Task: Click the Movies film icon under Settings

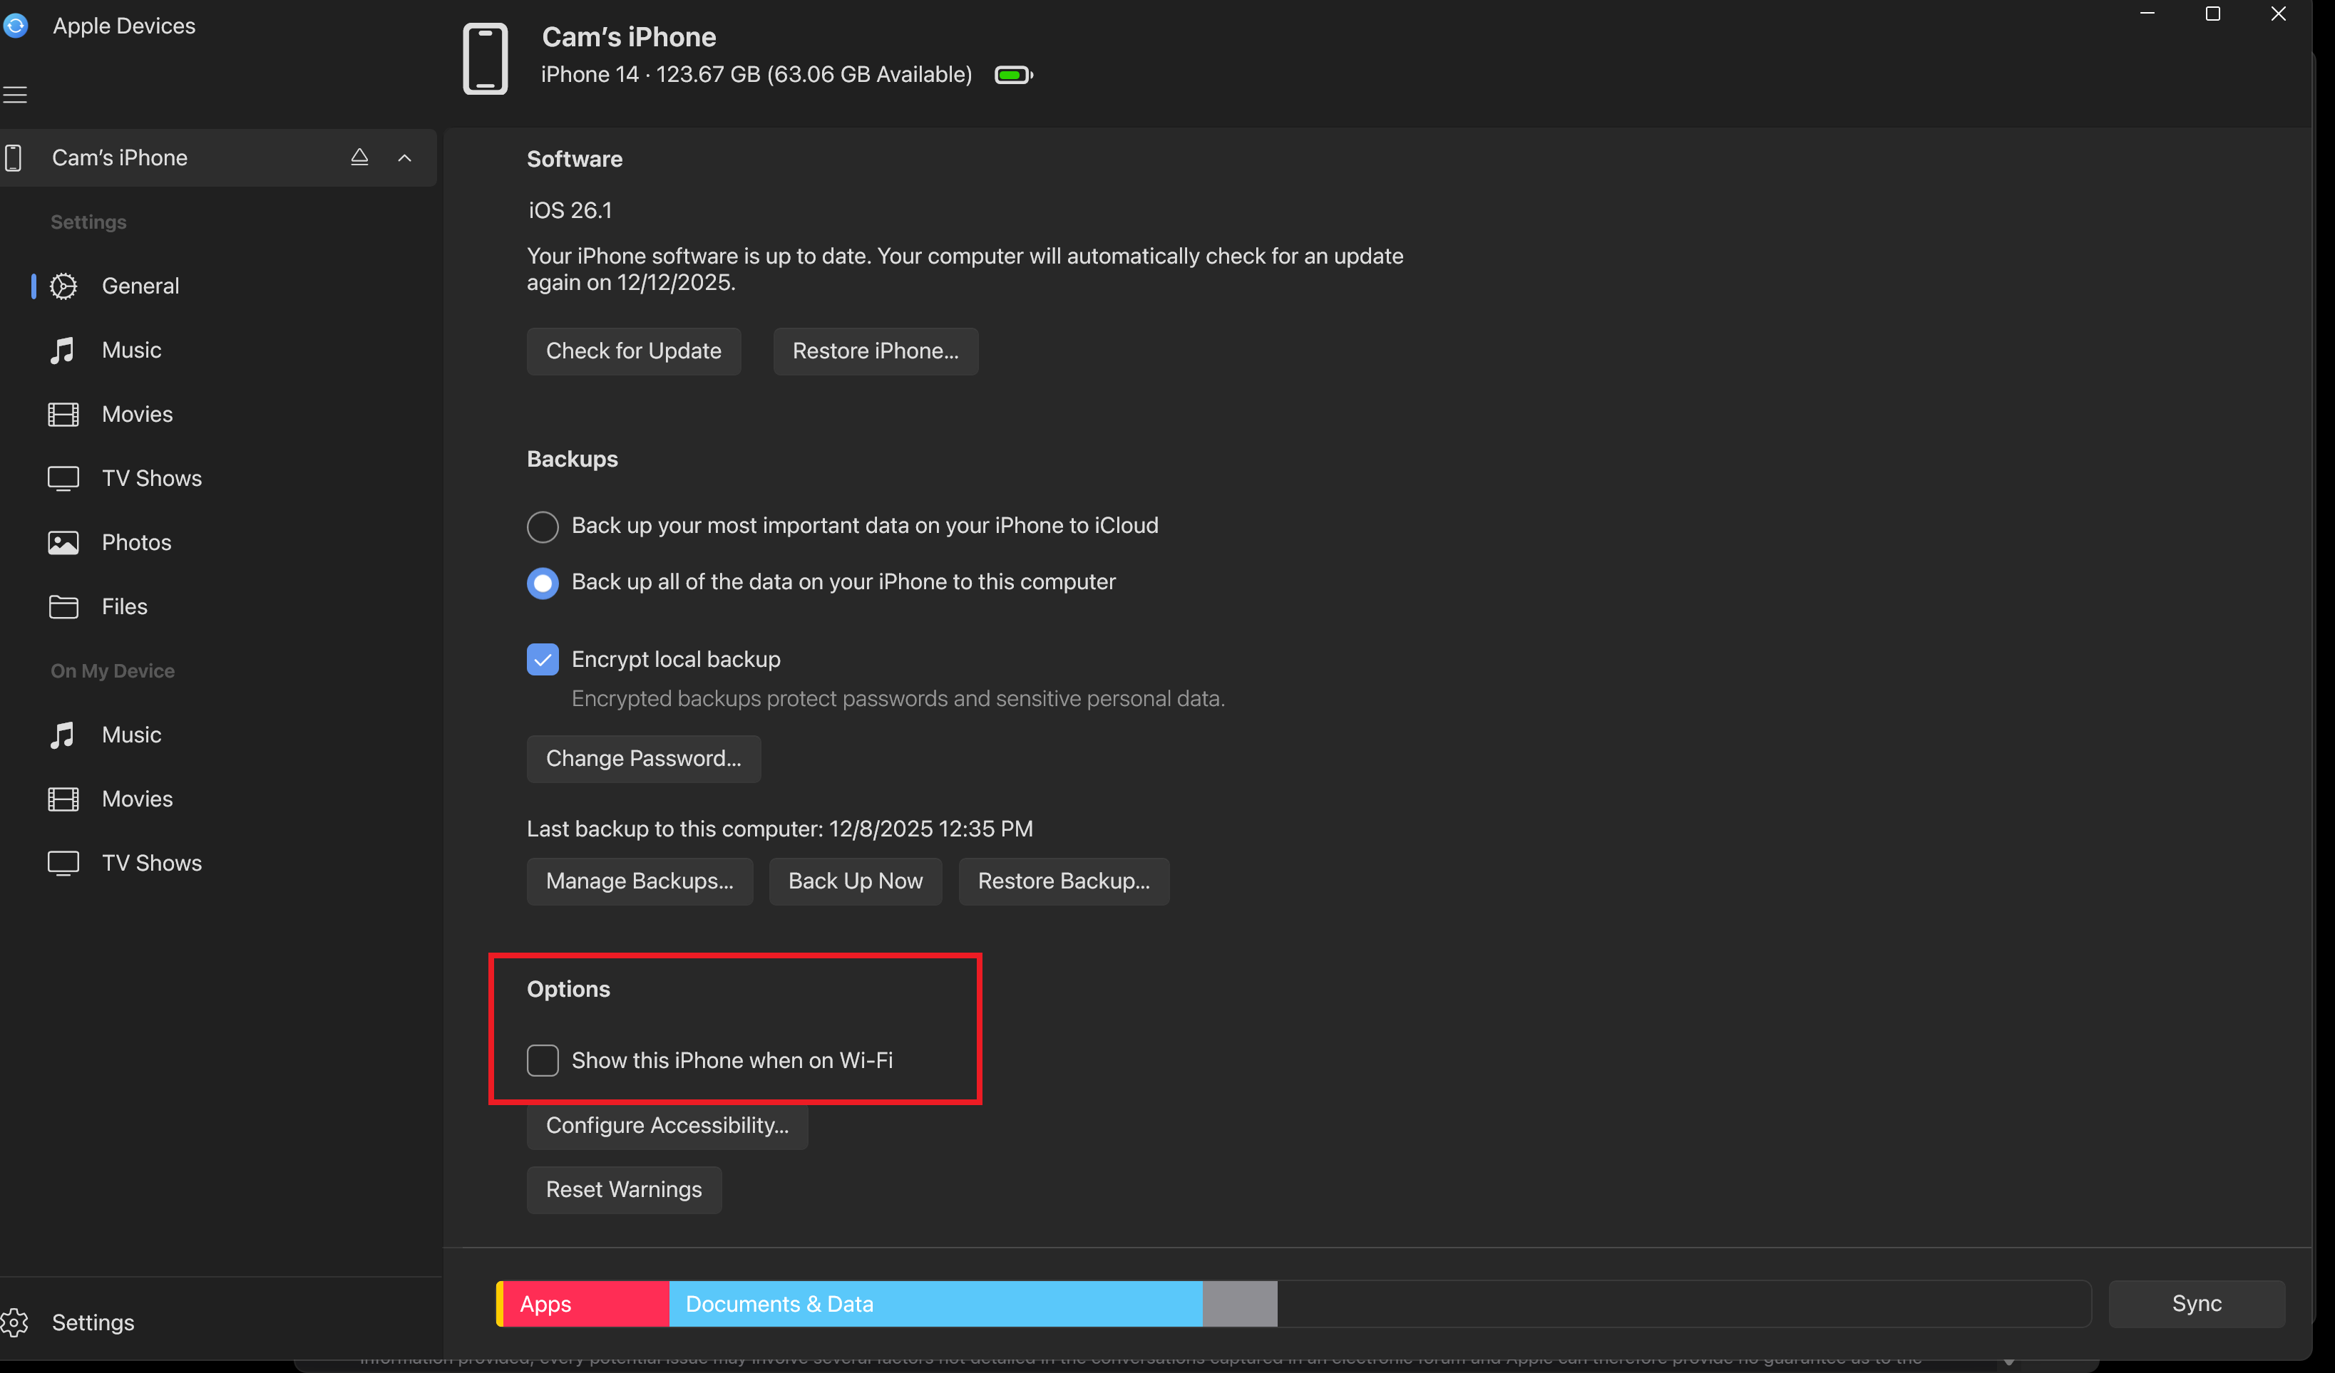Action: (x=63, y=414)
